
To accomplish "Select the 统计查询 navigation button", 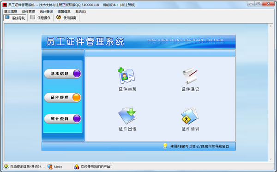I will click(x=63, y=119).
